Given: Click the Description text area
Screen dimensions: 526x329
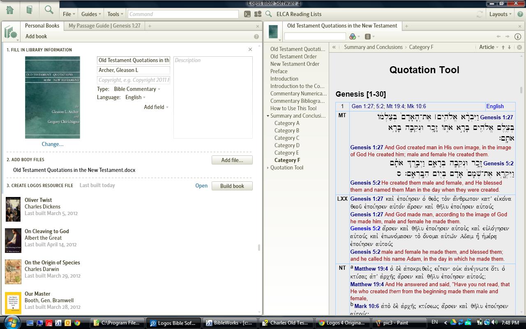Looking at the screenshot, I should click(213, 97).
